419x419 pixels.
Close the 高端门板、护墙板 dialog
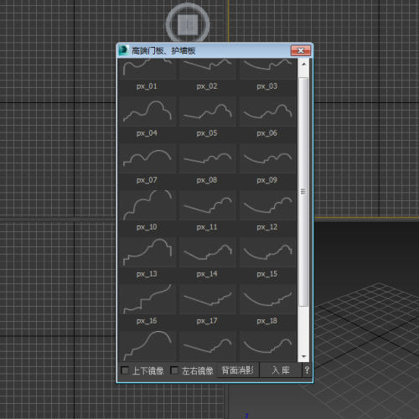[x=301, y=50]
